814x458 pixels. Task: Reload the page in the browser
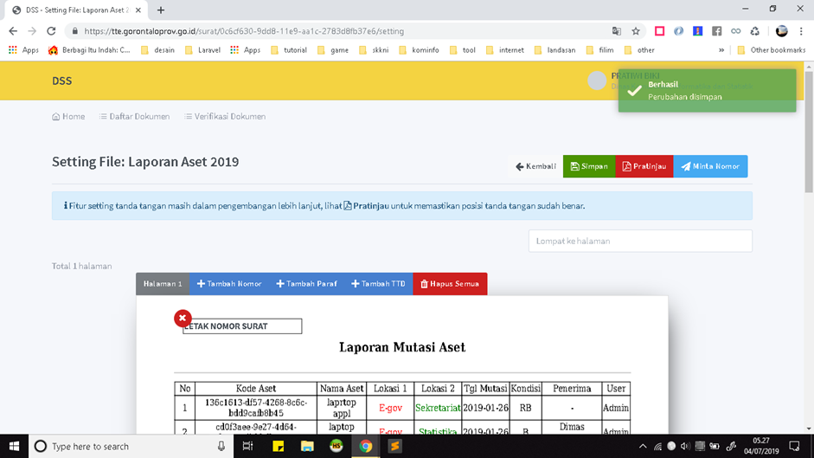[51, 31]
